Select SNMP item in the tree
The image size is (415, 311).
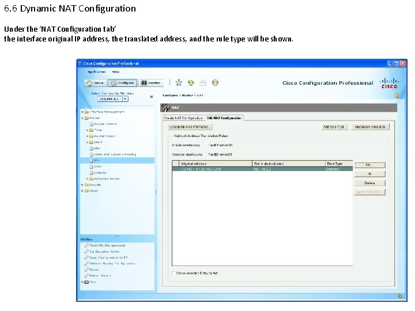tap(98, 166)
